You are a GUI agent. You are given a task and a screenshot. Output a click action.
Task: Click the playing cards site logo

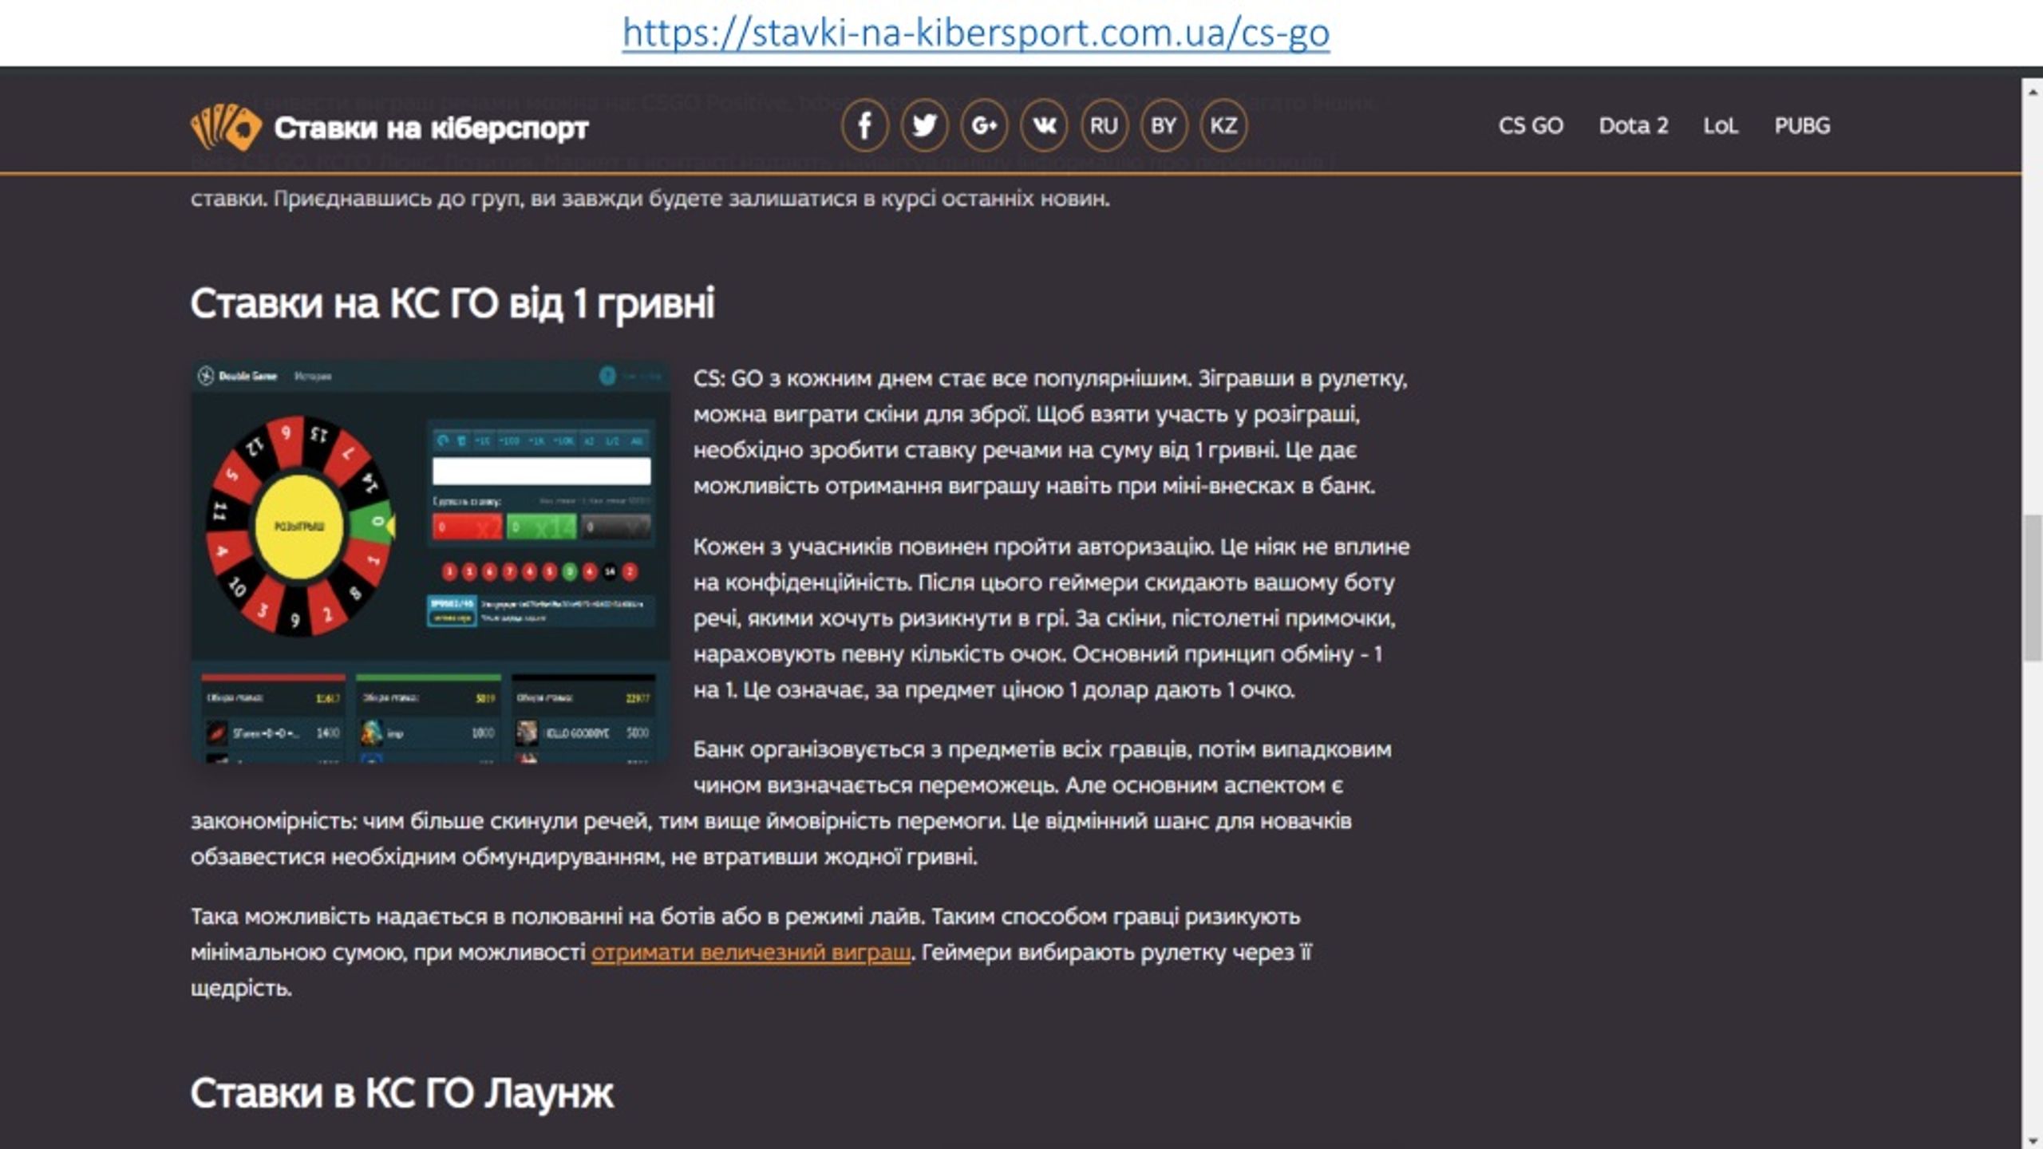[x=226, y=127]
